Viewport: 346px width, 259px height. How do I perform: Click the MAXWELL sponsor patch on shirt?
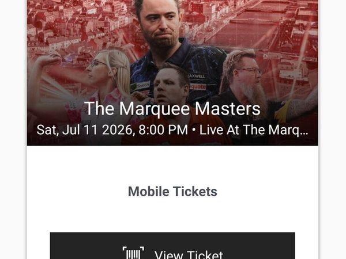[x=197, y=76]
